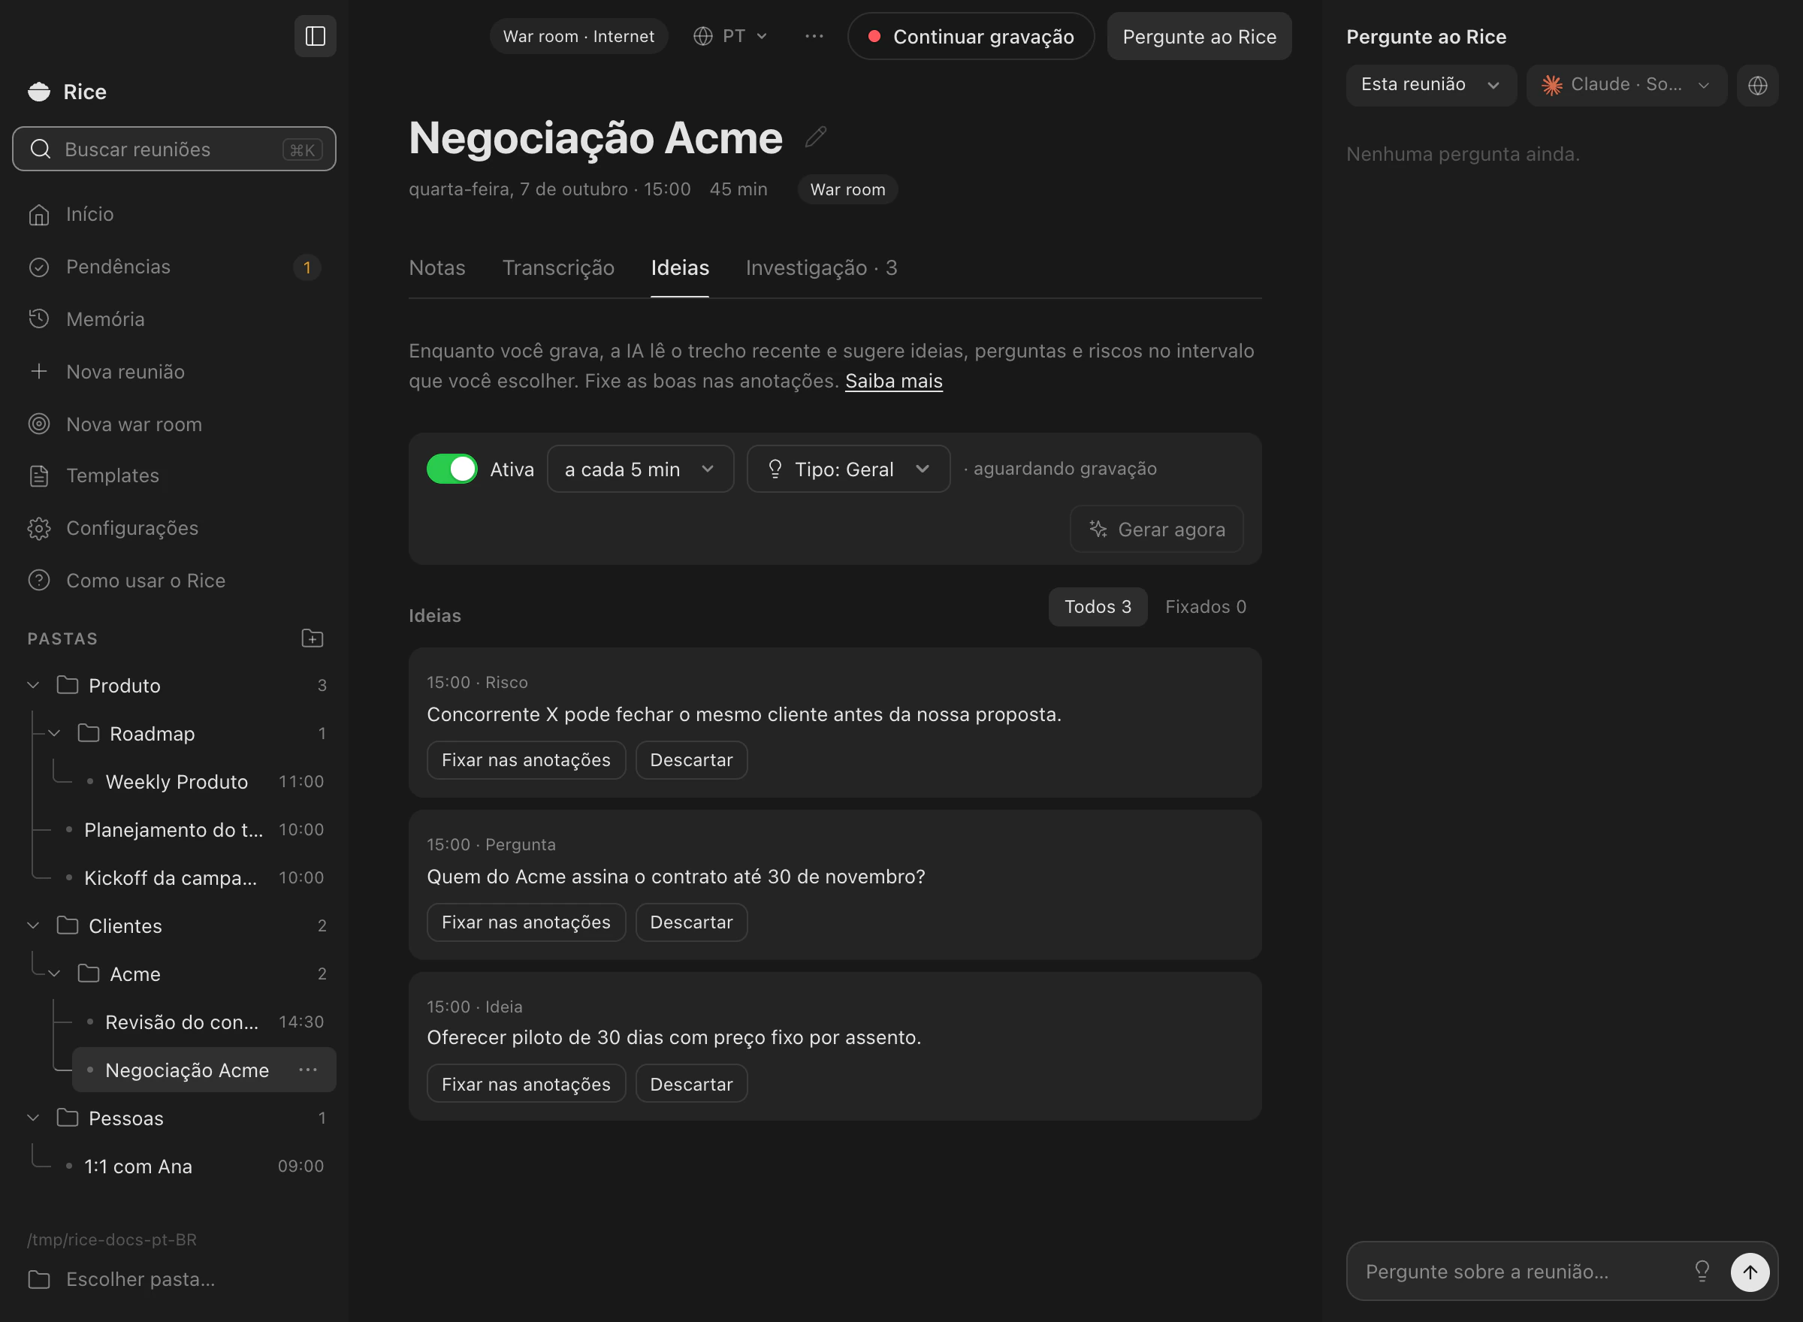Show Todos 3 ideas
The width and height of the screenshot is (1803, 1322).
(x=1097, y=607)
